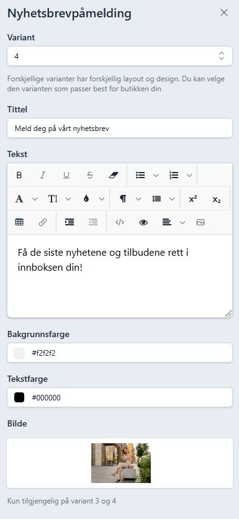Close the Nyhetsbrevpåmelding panel
The height and width of the screenshot is (519, 239).
(x=224, y=12)
